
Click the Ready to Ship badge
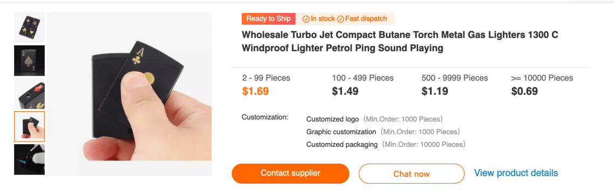coord(269,18)
